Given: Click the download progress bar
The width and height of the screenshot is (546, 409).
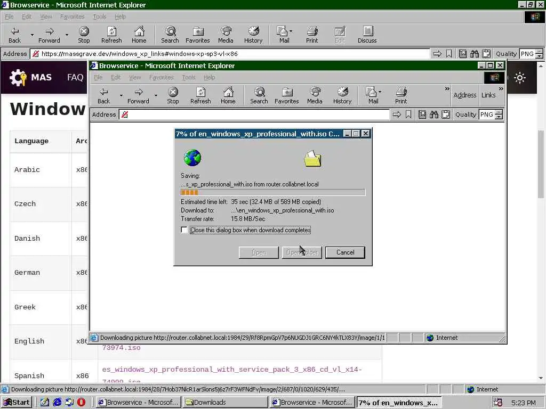Looking at the screenshot, I should [273, 192].
